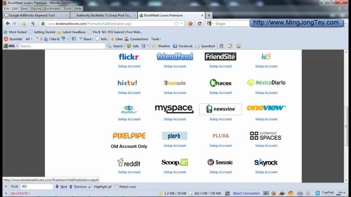This screenshot has height=197, width=351.
Task: Open the Help menu
Action: [78, 9]
